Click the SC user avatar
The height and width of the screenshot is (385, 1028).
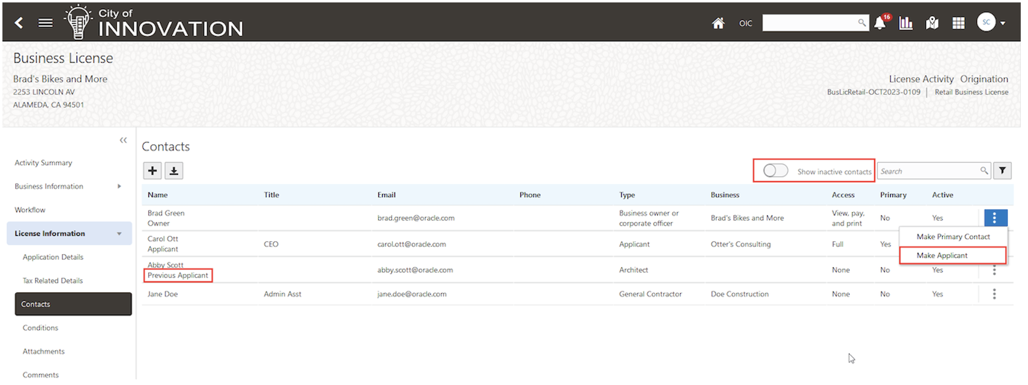[986, 22]
